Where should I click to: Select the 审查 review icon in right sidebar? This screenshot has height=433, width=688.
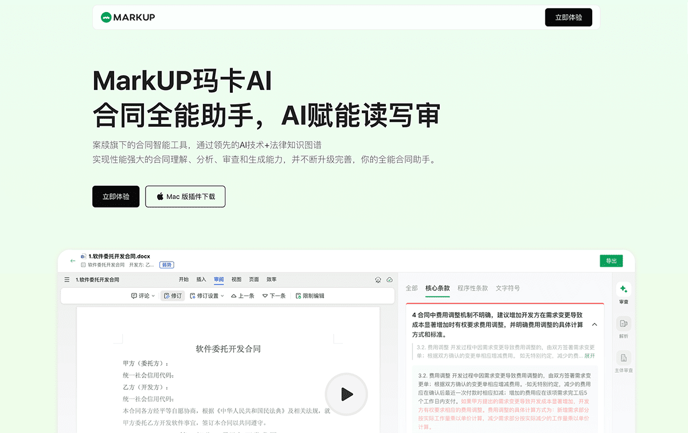pos(623,290)
